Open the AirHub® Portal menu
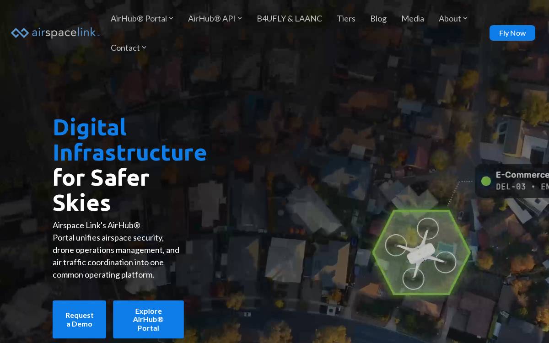The height and width of the screenshot is (343, 549). pyautogui.click(x=139, y=19)
